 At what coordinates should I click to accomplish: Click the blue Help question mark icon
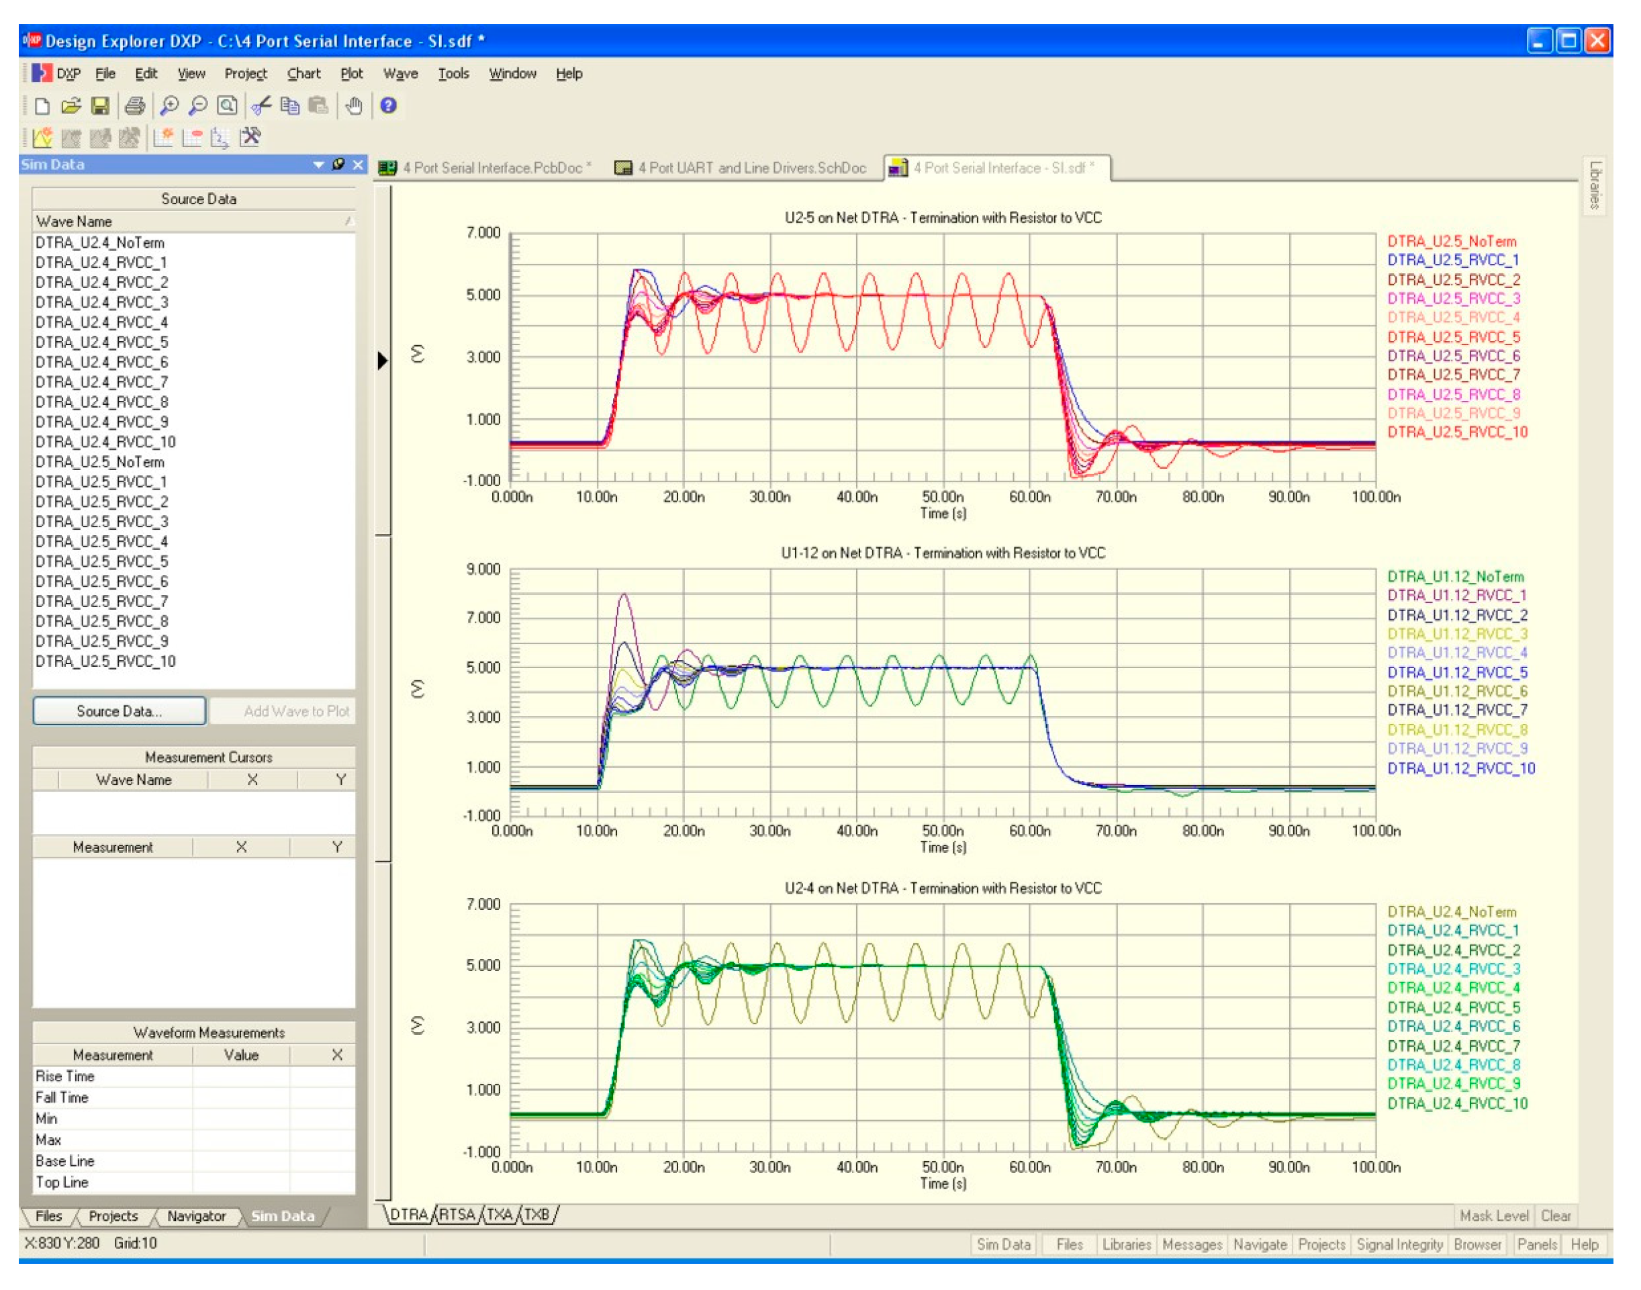389,105
